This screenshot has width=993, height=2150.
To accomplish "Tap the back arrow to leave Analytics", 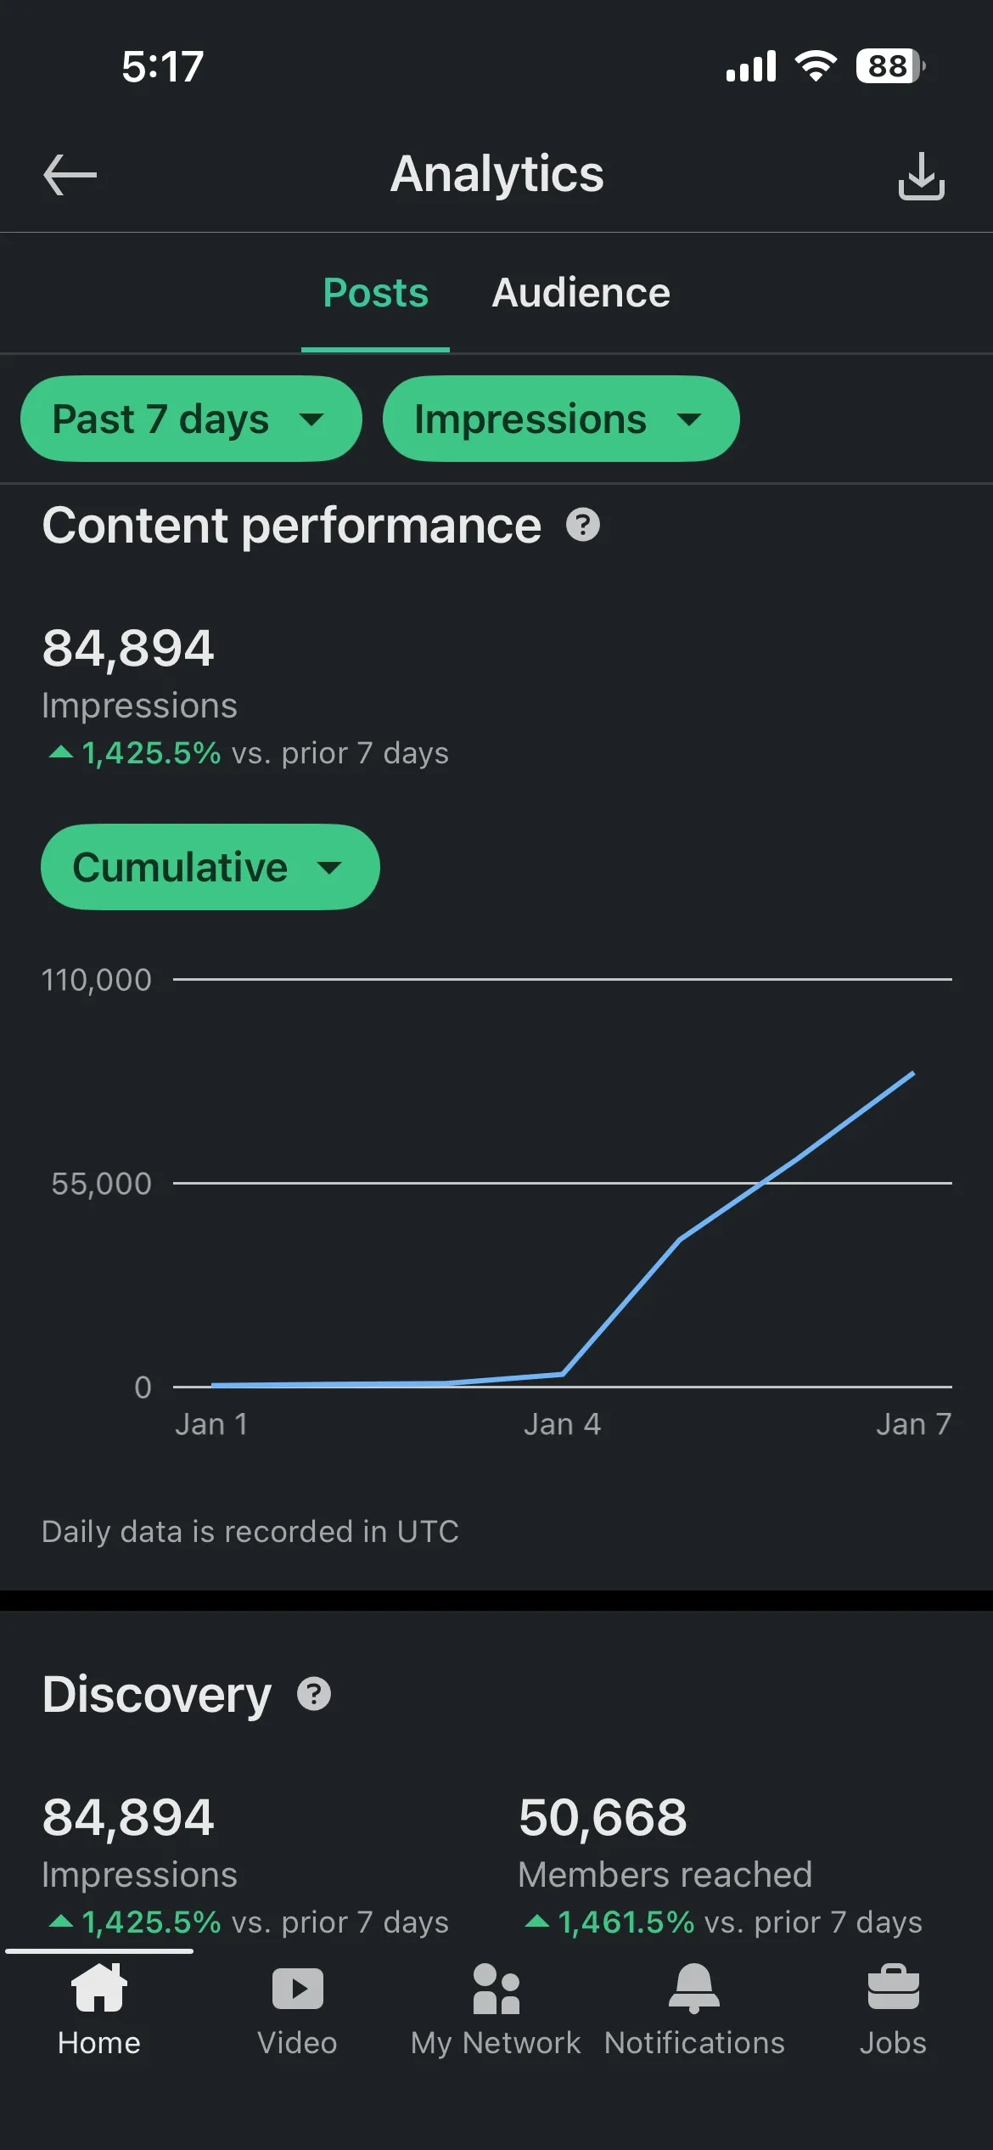I will (x=68, y=174).
